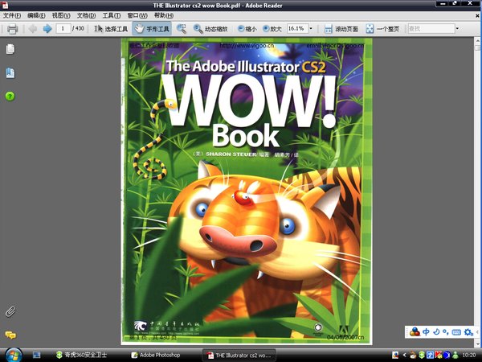Open the Bookmarks panel icon in sidebar
This screenshot has height=362, width=482.
10,73
